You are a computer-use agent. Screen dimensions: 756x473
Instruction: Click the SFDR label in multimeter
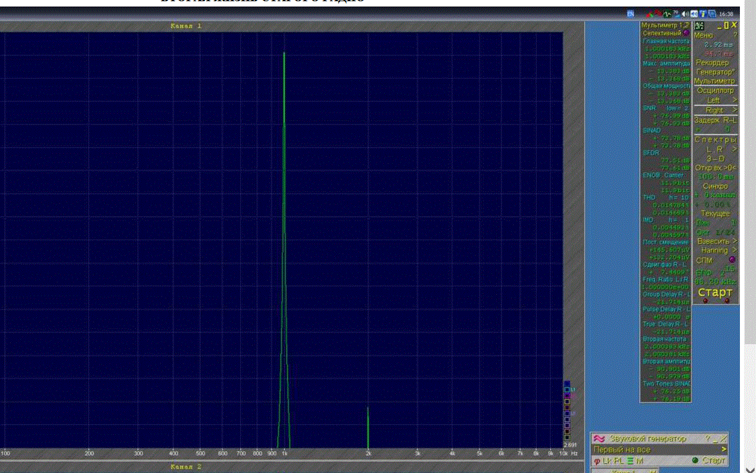[651, 153]
